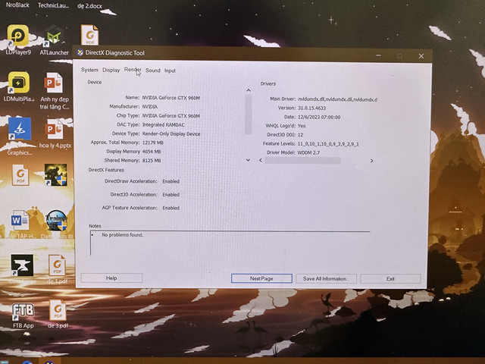
Task: Open the soldier game shortcut with shield overlay
Action: coord(55,175)
